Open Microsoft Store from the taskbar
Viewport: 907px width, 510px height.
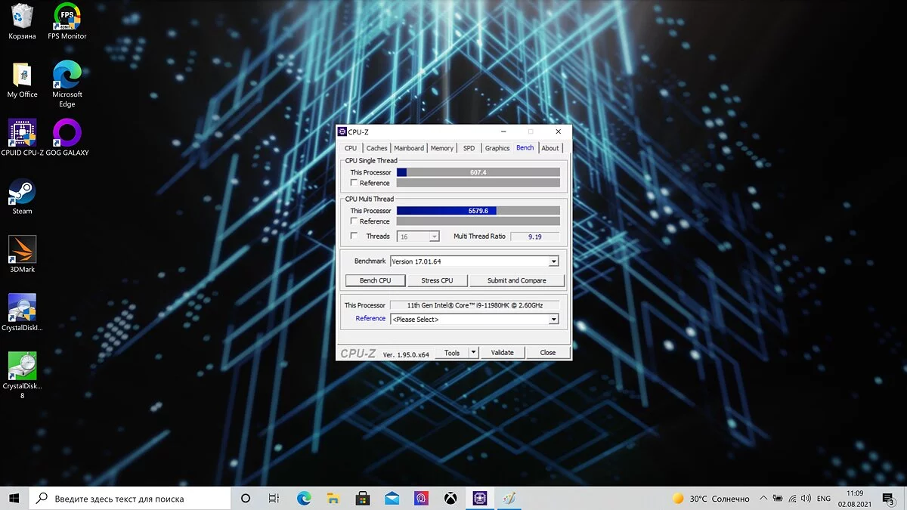pos(362,499)
